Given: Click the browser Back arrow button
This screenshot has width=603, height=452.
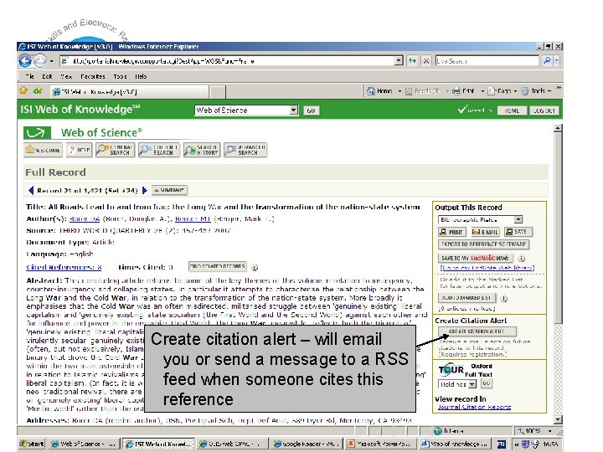Looking at the screenshot, I should pos(25,61).
